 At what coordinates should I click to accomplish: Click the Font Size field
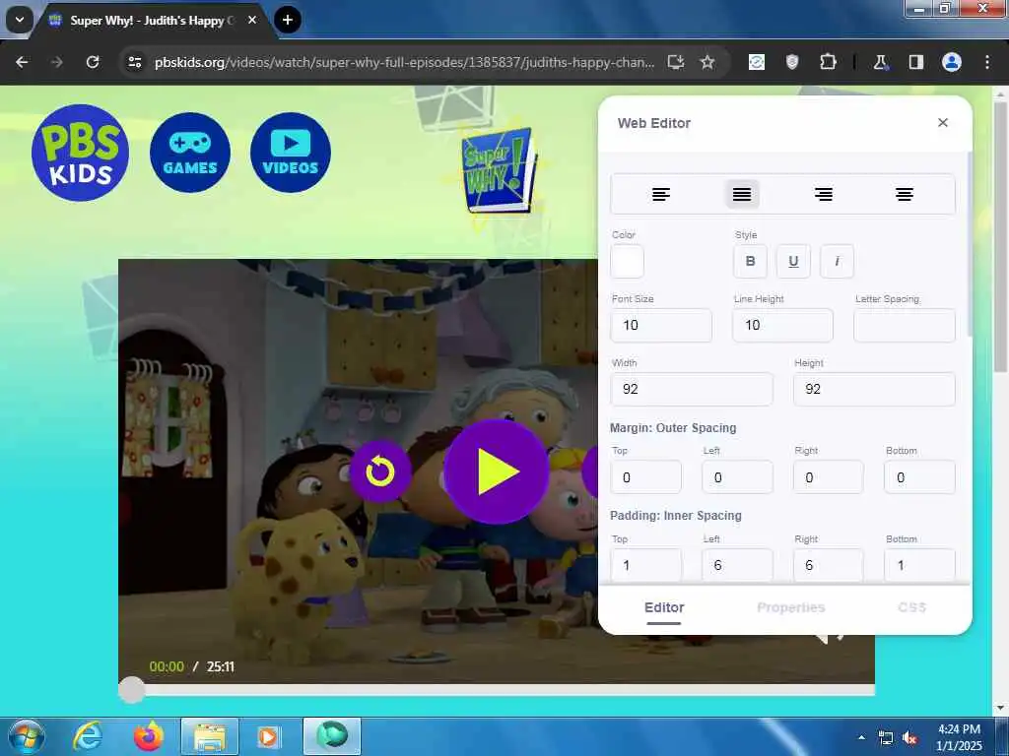pyautogui.click(x=661, y=325)
